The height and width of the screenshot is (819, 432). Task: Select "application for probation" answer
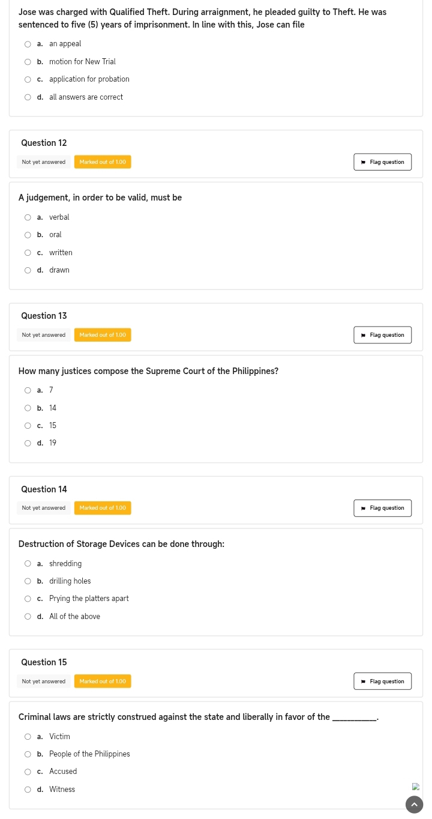click(28, 79)
